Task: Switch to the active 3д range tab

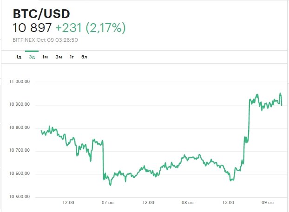Action: point(32,57)
